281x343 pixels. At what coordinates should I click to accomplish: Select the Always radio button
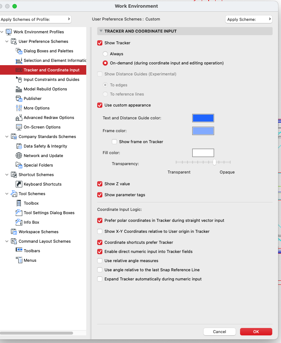tap(105, 54)
